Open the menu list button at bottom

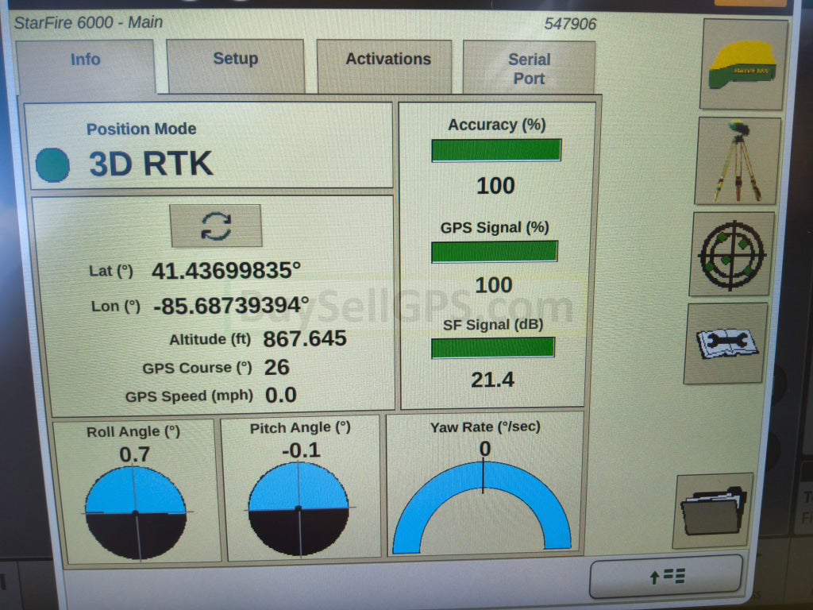pyautogui.click(x=665, y=576)
